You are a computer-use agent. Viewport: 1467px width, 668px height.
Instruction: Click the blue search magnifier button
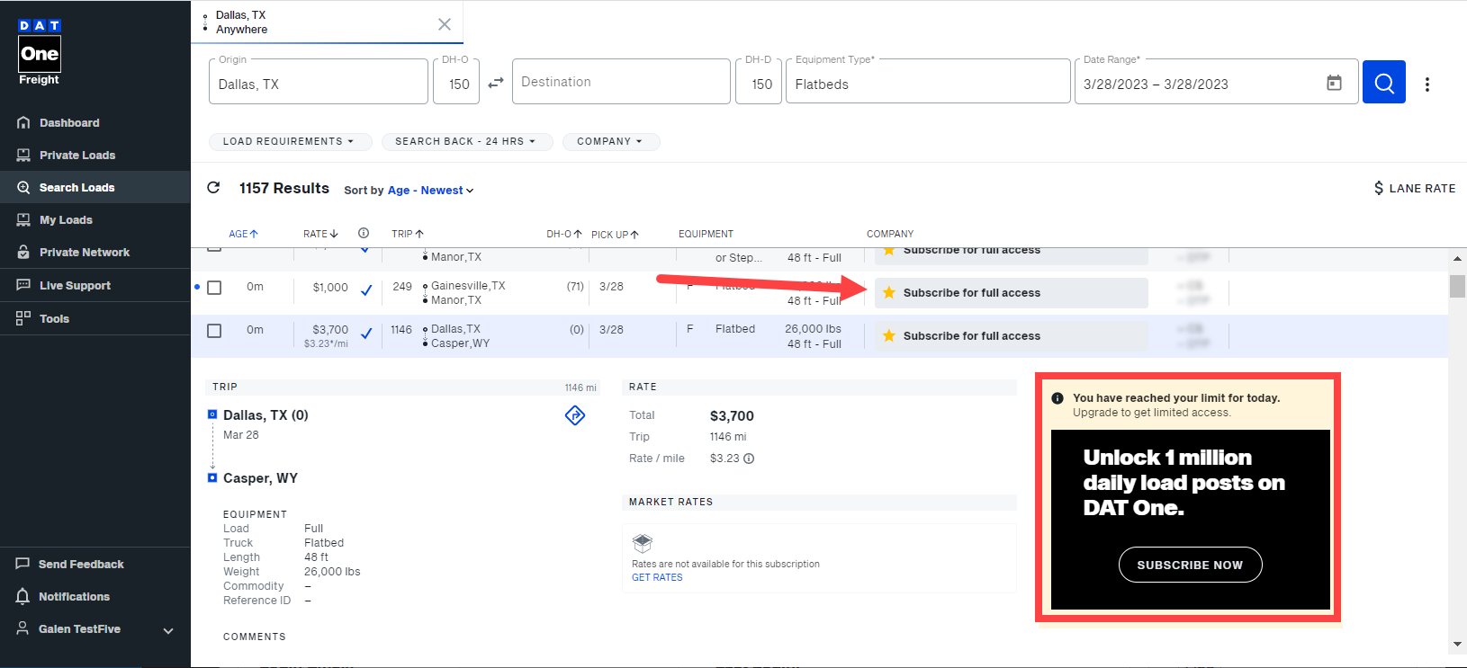coord(1383,83)
